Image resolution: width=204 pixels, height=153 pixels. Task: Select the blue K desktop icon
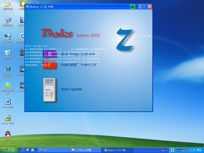click(21, 38)
